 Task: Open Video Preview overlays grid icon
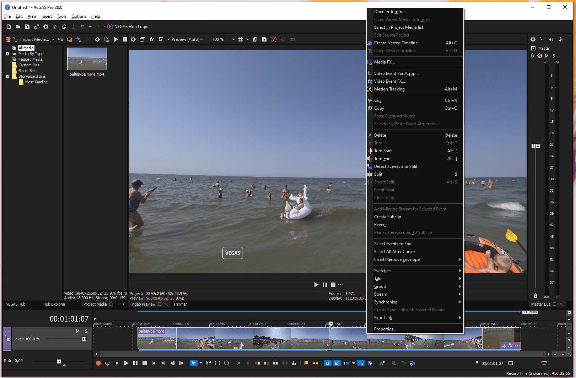pyautogui.click(x=241, y=39)
